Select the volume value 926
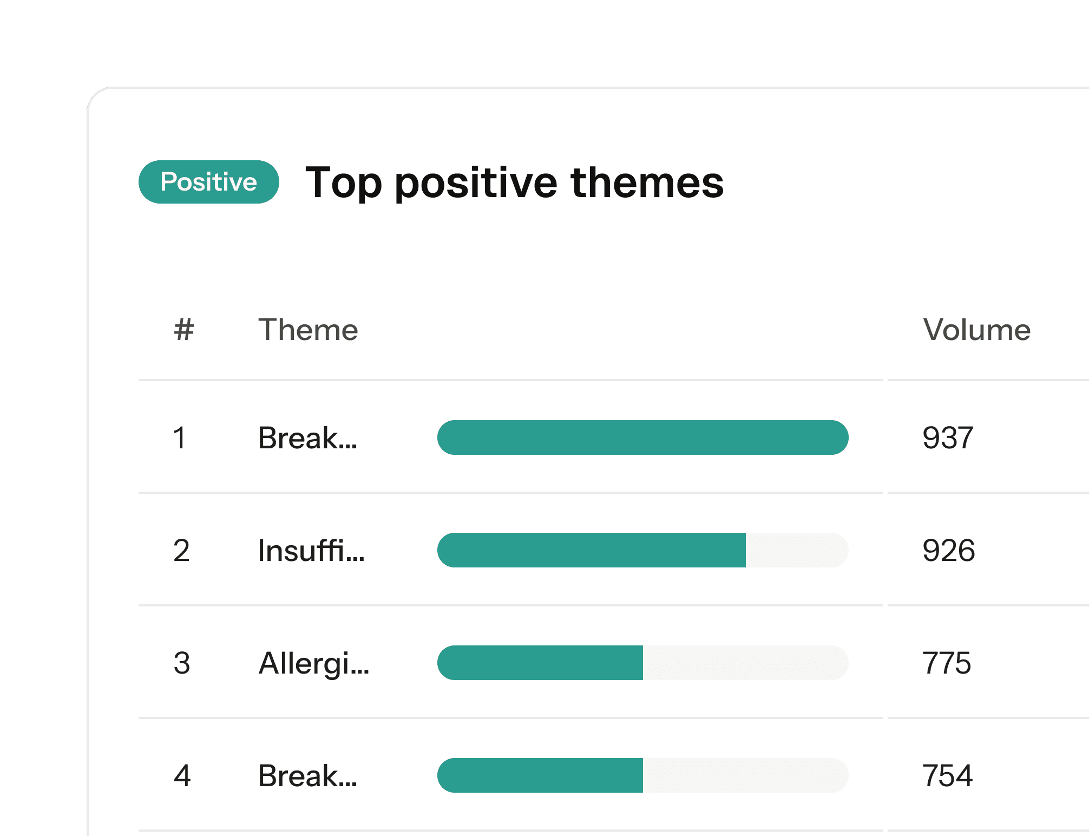The width and height of the screenshot is (1089, 836). click(949, 550)
